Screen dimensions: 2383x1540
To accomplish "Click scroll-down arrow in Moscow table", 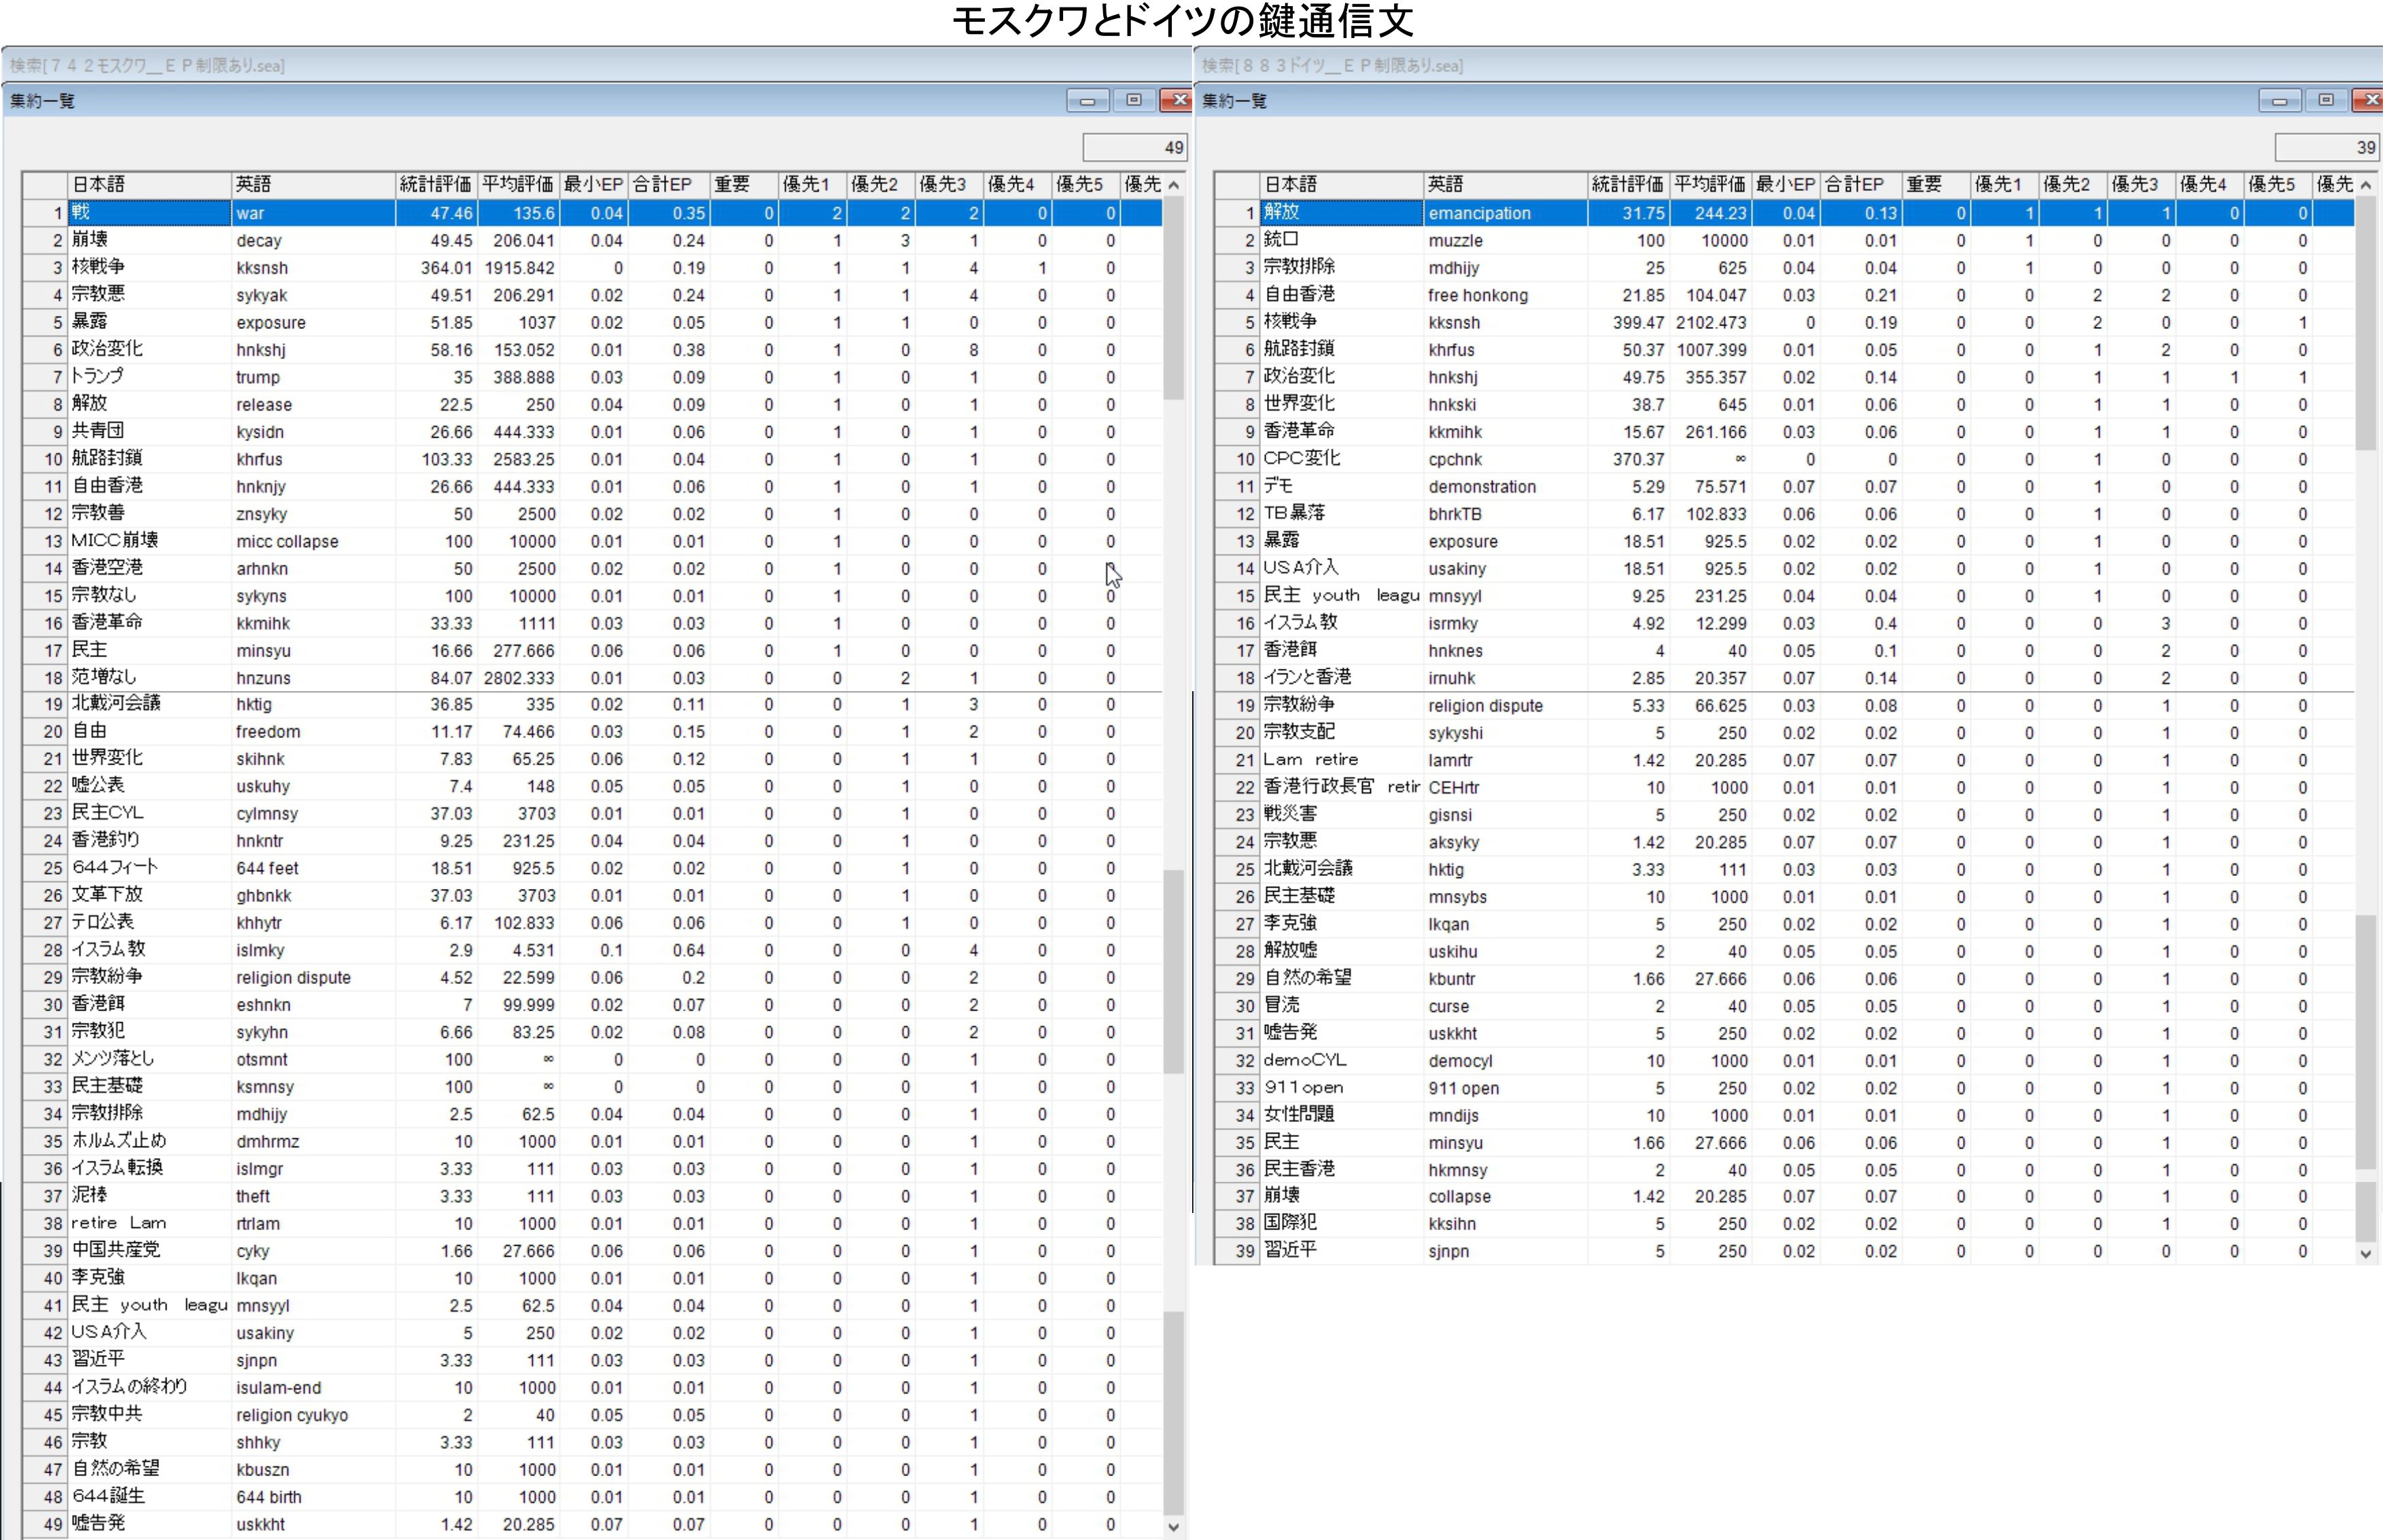I will (1174, 1527).
